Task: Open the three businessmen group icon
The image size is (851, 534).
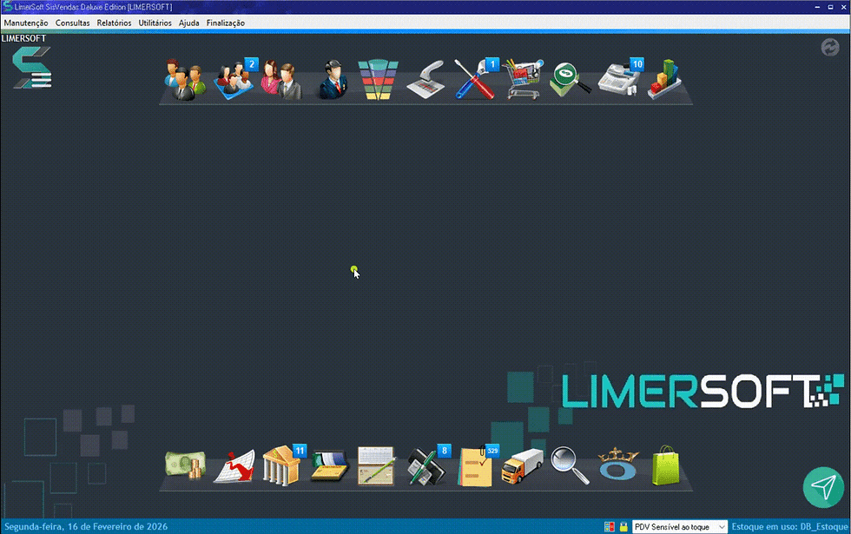Action: pyautogui.click(x=185, y=80)
